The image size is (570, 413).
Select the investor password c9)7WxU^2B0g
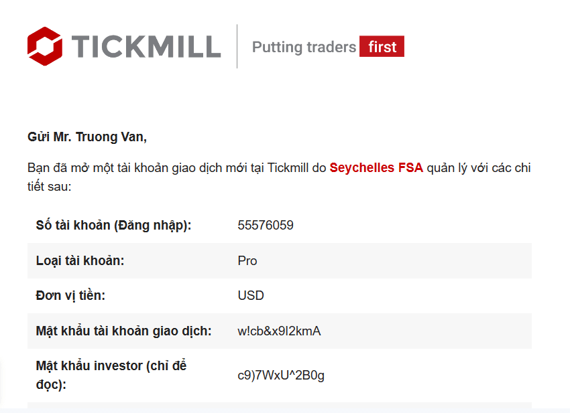click(280, 376)
